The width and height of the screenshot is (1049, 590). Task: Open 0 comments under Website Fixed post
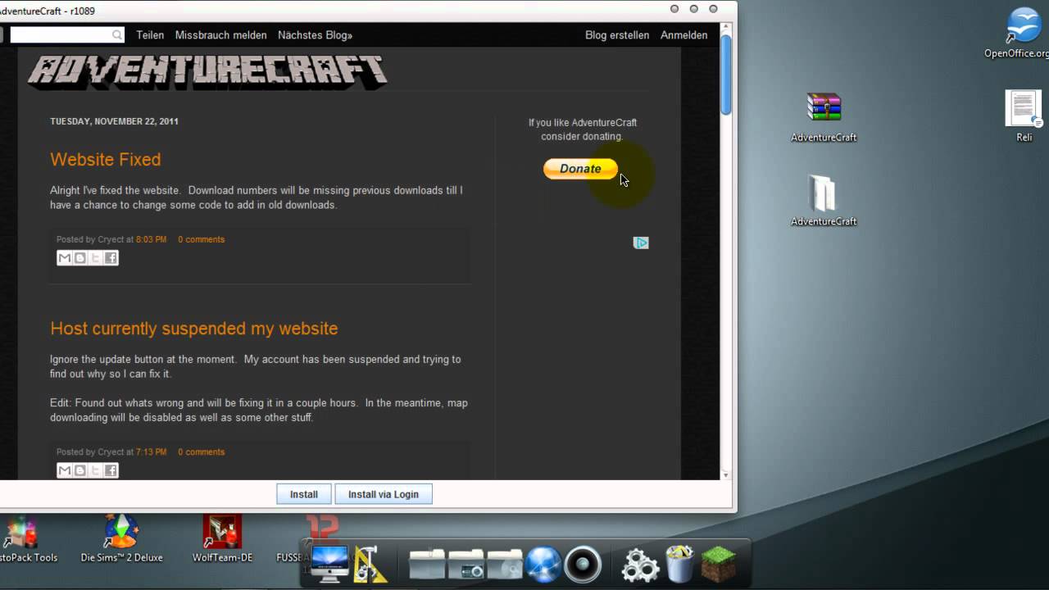(201, 239)
